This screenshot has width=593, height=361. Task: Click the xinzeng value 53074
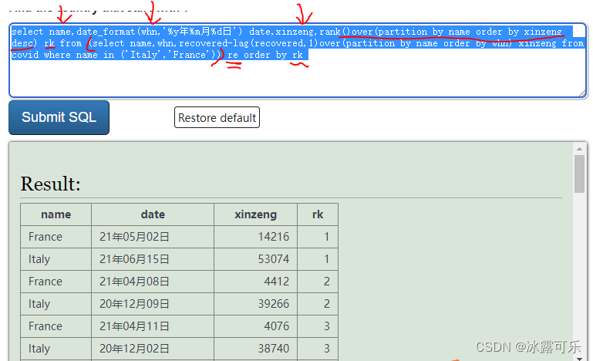click(x=256, y=259)
